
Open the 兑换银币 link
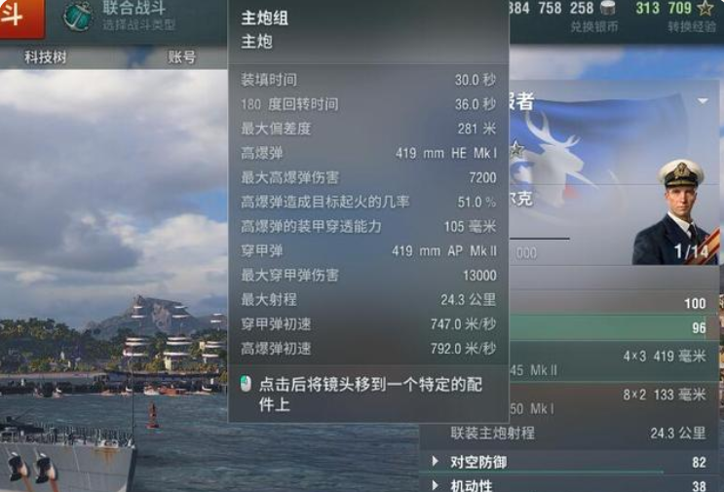click(594, 26)
